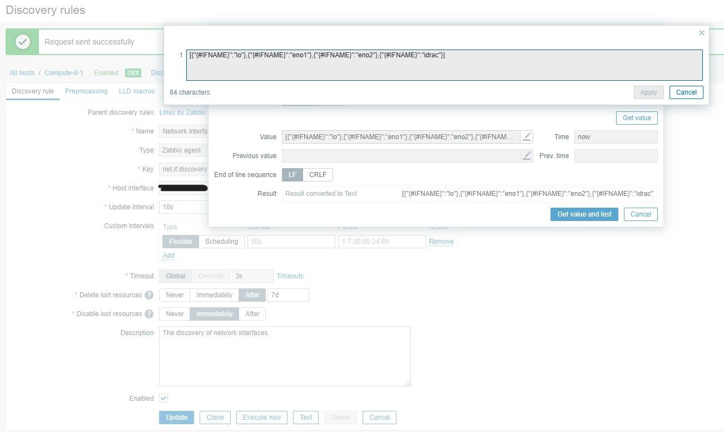Set Delete lost resources to Never
Screen dimensions: 724x432
[x=175, y=295]
